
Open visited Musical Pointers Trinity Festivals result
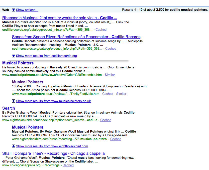pos(28,82)
